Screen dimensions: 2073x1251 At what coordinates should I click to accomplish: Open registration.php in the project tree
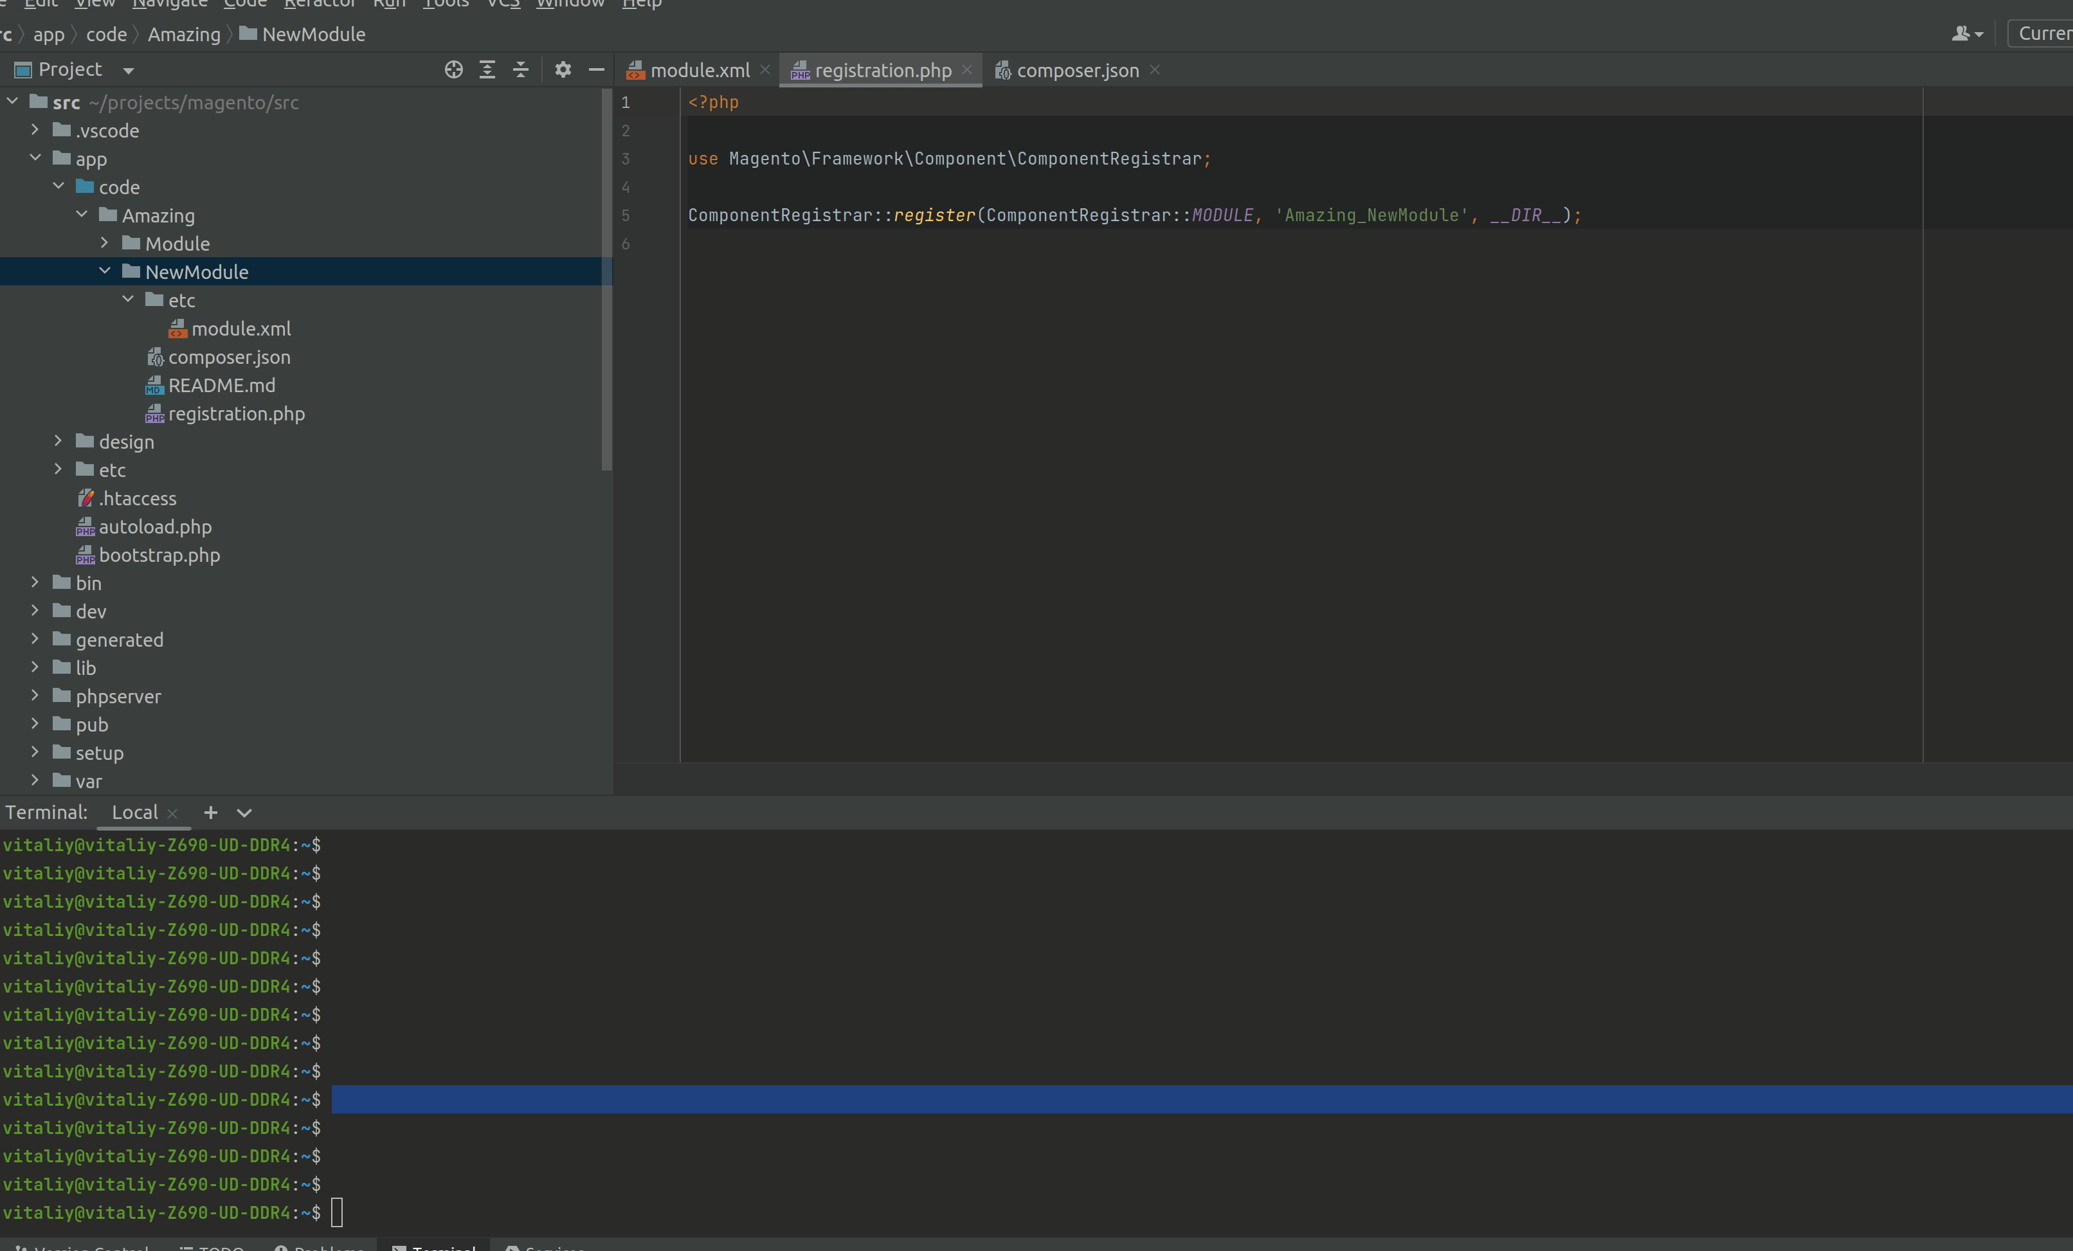point(235,414)
